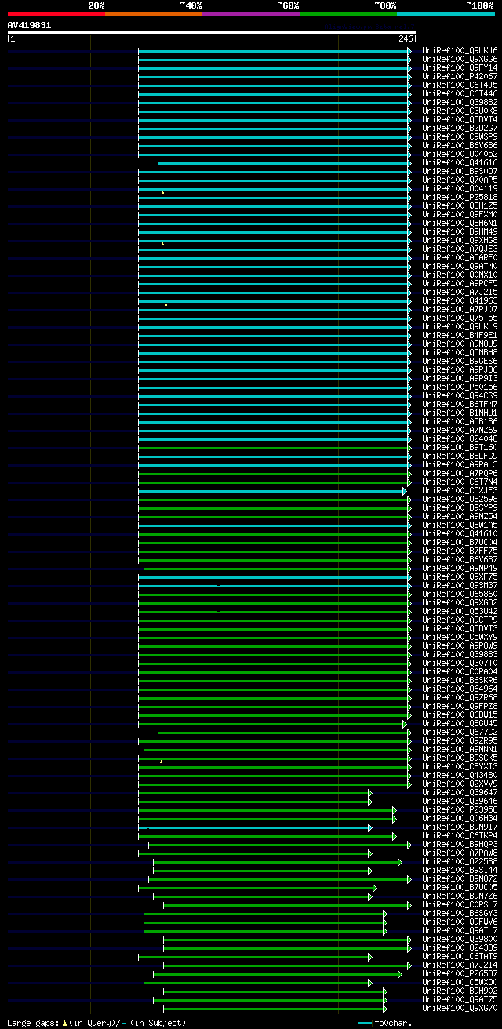Click the cyan alignment bar for UniRef100_C5XJF3
The image size is (502, 1029).
click(271, 491)
